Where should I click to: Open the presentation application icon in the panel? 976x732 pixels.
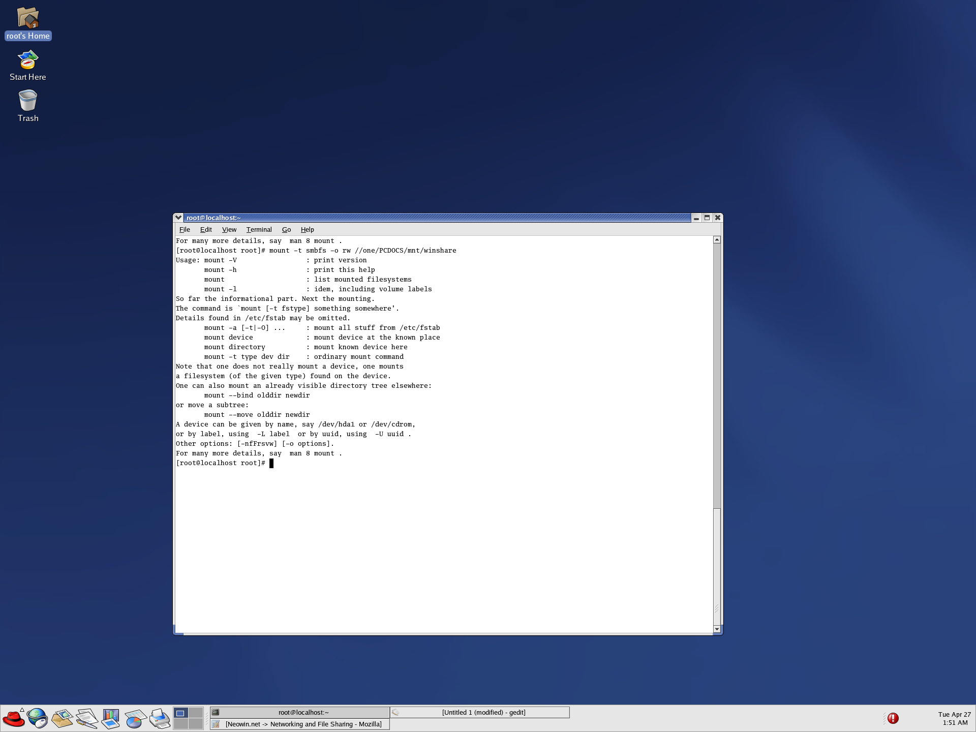[110, 718]
